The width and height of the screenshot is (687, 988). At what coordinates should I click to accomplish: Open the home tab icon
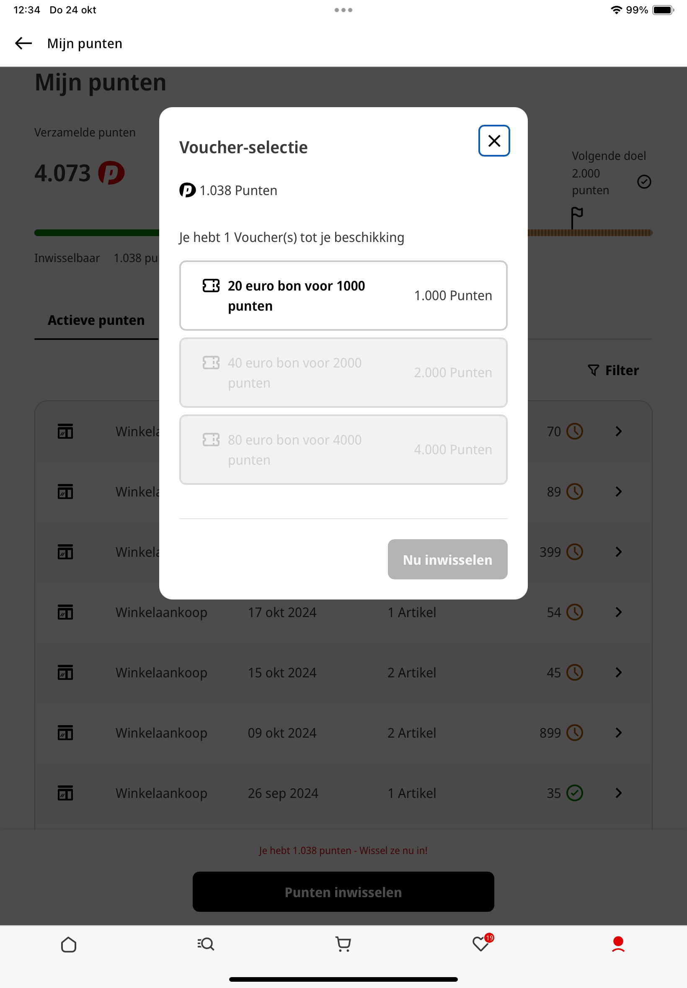69,944
